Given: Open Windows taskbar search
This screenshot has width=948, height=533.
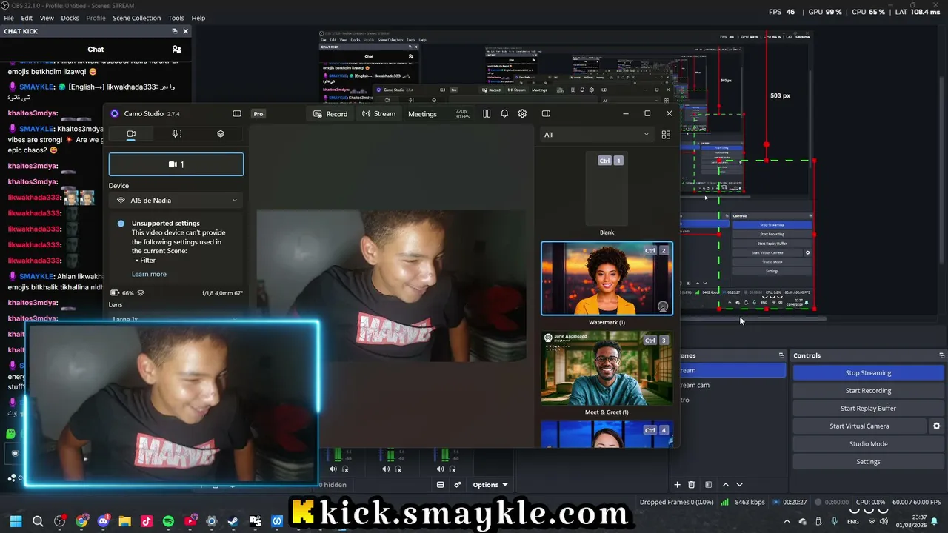Looking at the screenshot, I should point(38,521).
